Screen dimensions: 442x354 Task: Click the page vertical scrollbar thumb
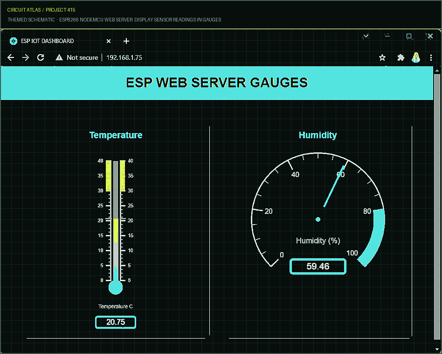[x=437, y=206]
